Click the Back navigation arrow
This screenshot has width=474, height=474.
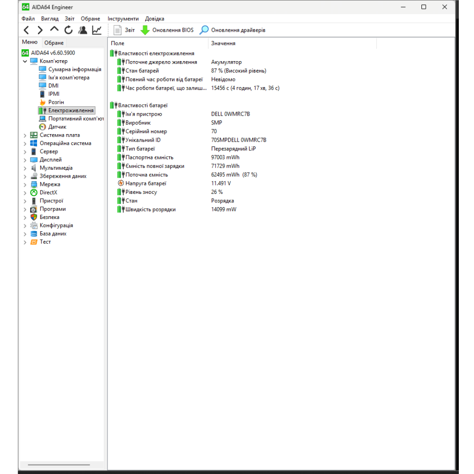[x=27, y=30]
